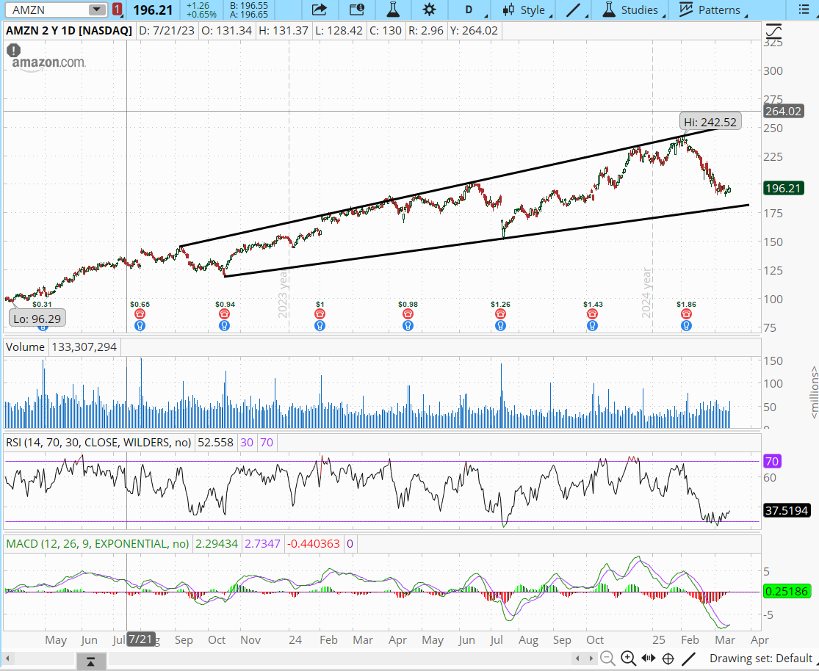Viewport: 819px width, 671px height.
Task: Click the Hi: 242.52 price bubble
Action: 710,122
